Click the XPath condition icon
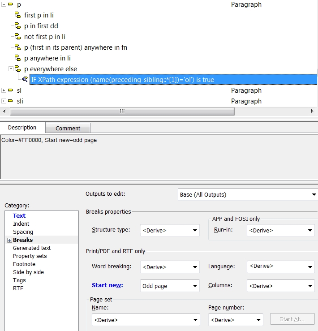 pyautogui.click(x=25, y=79)
